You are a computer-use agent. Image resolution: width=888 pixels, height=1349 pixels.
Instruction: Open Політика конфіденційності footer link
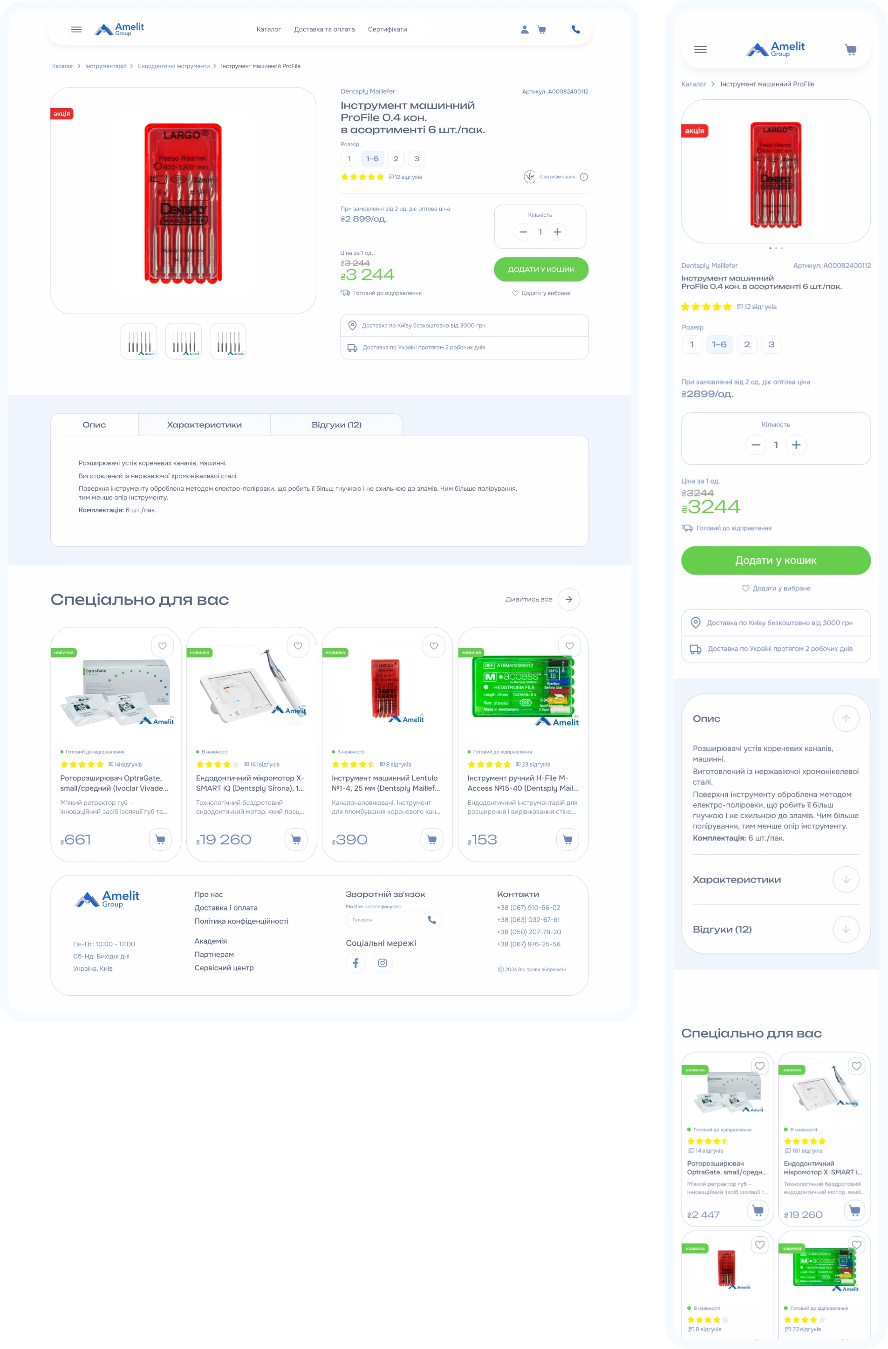pyautogui.click(x=241, y=922)
